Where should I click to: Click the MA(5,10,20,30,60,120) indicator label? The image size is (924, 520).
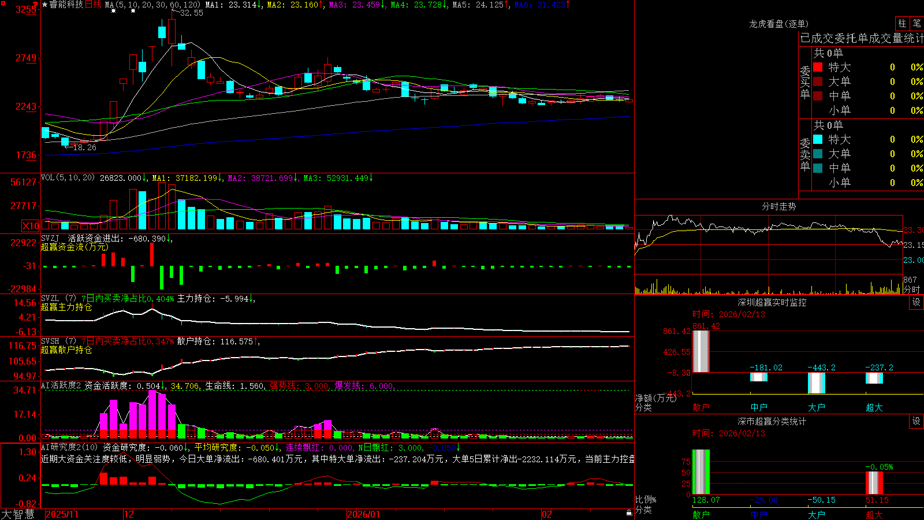[152, 5]
